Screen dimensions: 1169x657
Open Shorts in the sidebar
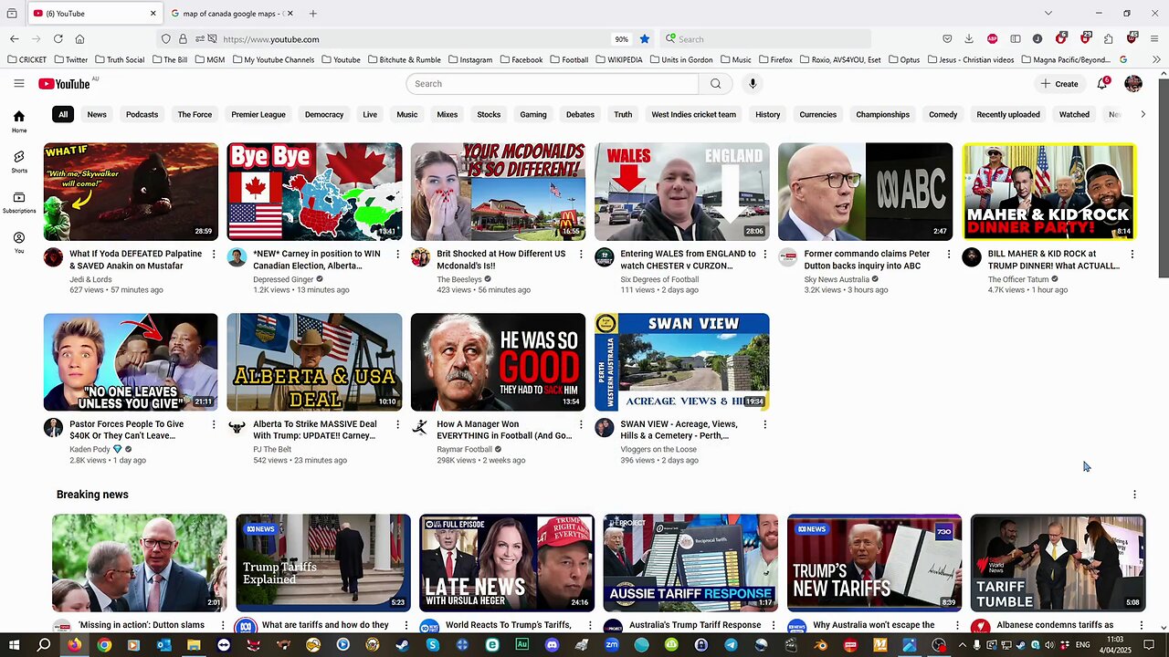point(19,162)
